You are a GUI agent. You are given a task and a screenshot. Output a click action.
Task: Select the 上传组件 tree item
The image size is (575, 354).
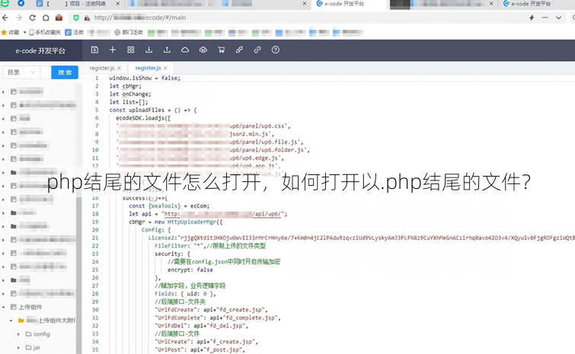coord(30,307)
